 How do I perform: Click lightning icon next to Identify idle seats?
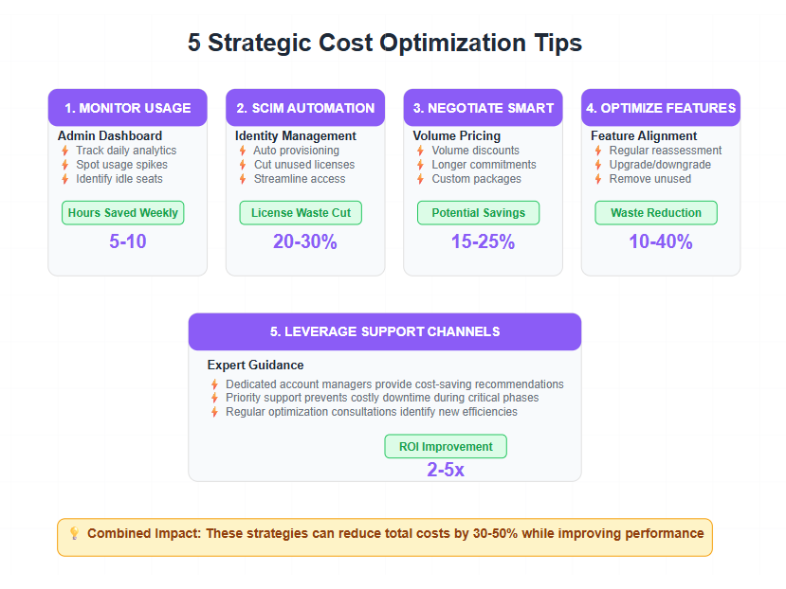65,179
